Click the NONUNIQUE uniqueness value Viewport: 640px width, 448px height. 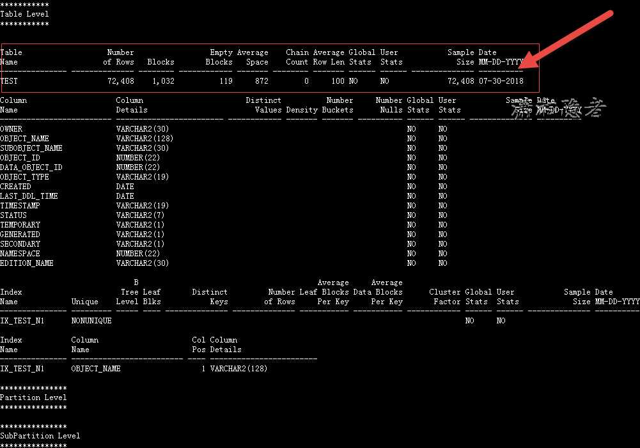click(91, 321)
